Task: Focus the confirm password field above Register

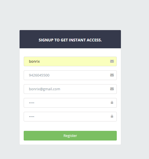Action: pos(70,116)
